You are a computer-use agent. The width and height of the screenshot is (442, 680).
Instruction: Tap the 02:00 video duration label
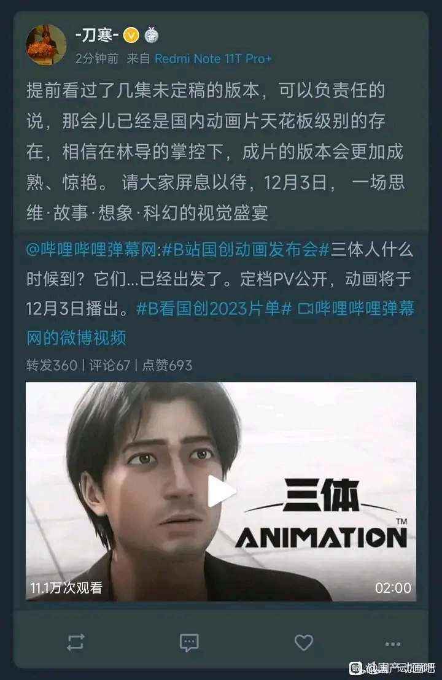393,587
